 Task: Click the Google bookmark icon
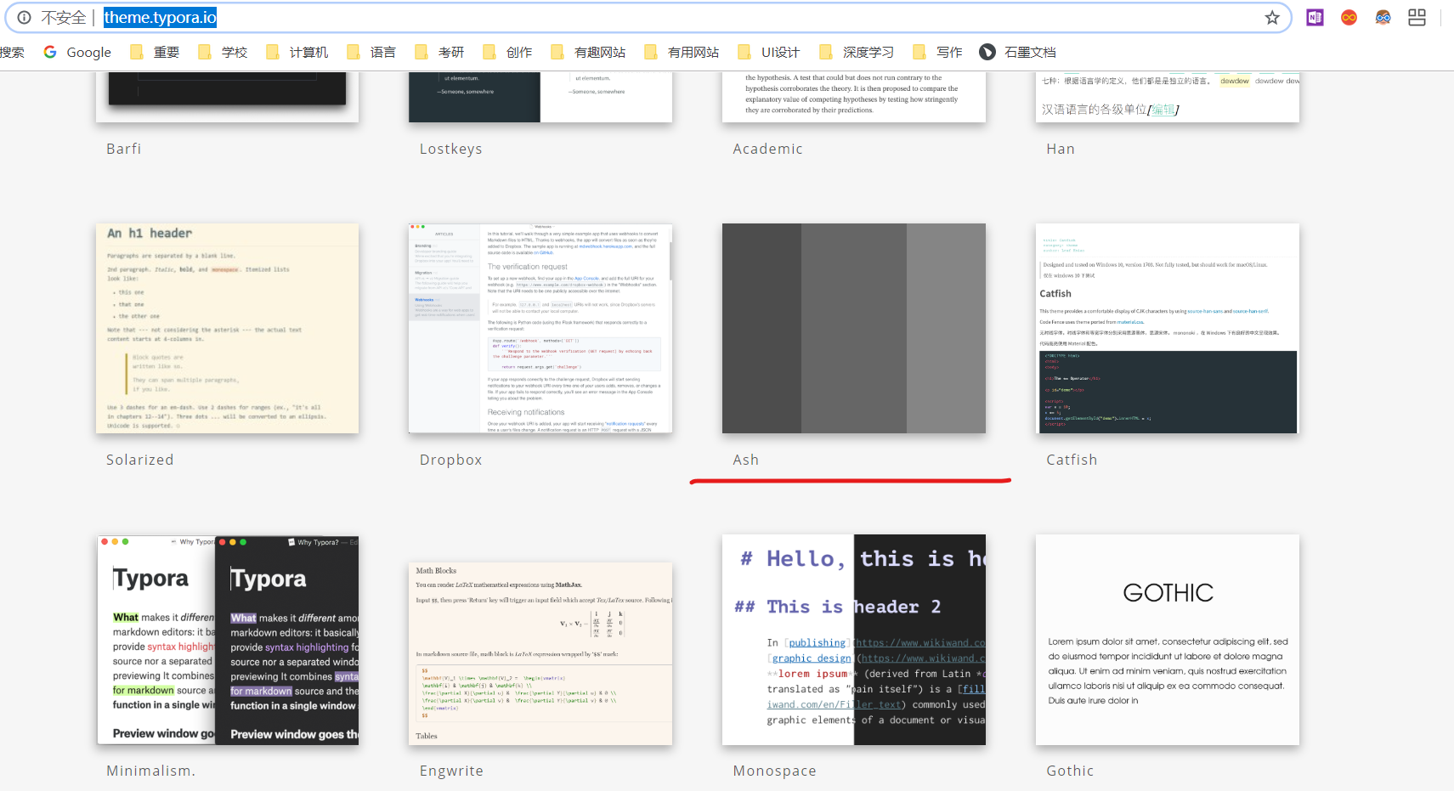[x=50, y=52]
